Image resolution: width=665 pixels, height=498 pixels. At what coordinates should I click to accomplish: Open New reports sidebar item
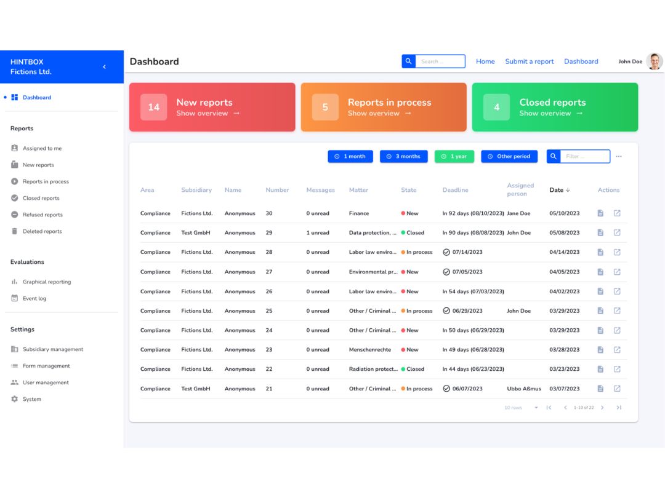coord(38,165)
